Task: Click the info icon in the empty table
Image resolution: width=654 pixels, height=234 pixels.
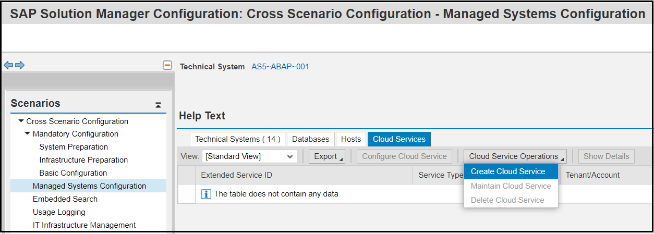Action: [x=206, y=194]
